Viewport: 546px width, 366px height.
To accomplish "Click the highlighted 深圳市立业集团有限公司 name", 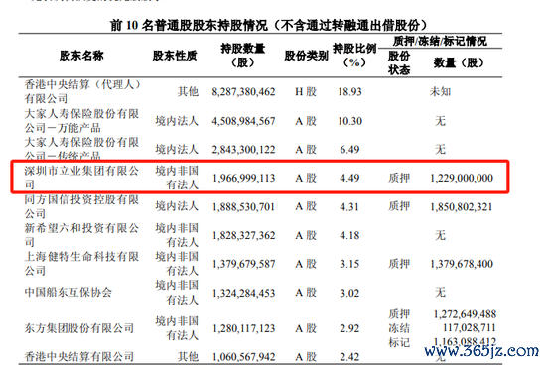I will [x=81, y=178].
